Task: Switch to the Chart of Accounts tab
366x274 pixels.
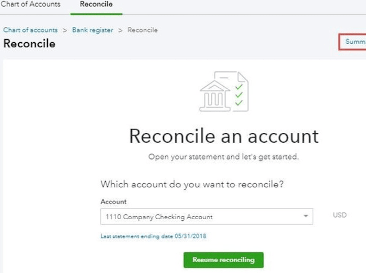Action: tap(30, 4)
